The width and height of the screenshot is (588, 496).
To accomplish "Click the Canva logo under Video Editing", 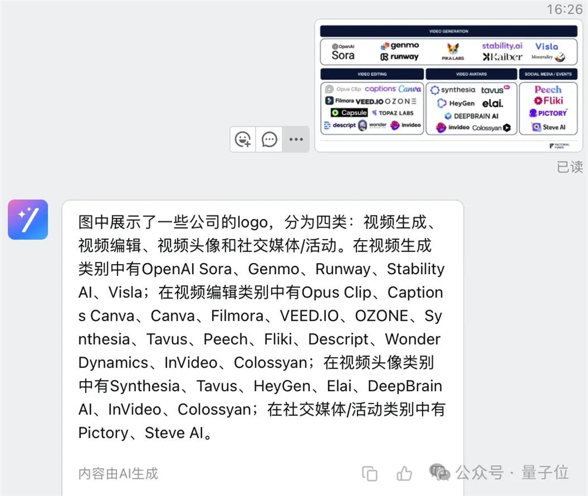I will (x=410, y=89).
